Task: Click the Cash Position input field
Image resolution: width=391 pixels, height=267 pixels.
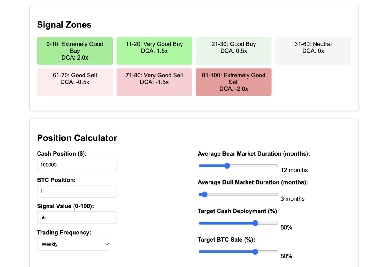Action: tap(77, 165)
